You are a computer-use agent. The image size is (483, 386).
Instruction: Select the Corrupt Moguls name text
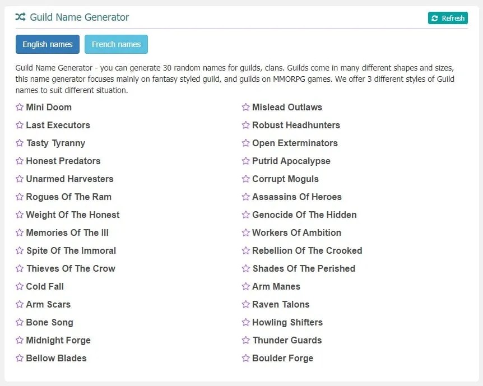pos(285,179)
